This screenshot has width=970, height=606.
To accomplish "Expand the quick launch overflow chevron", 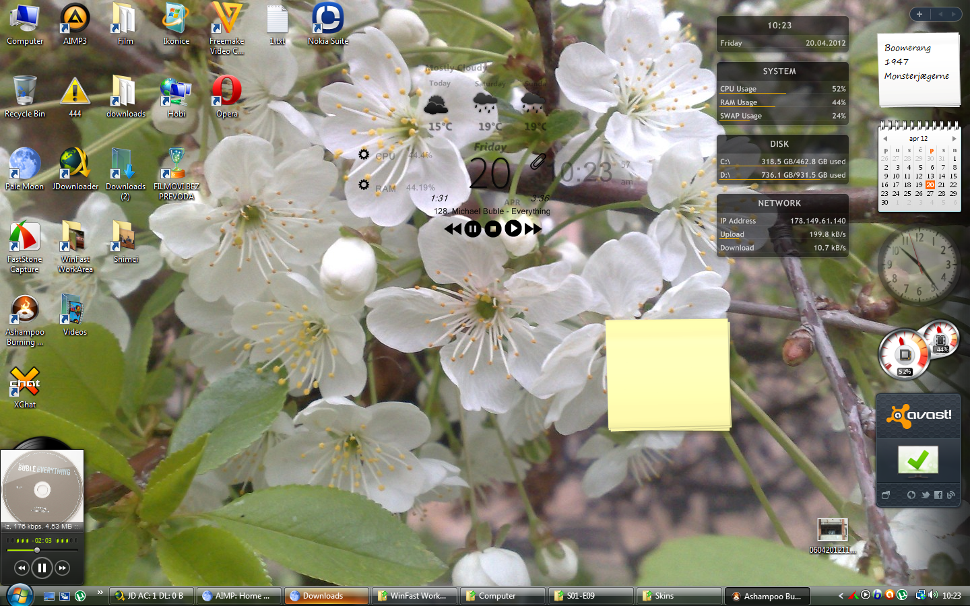I will tap(100, 593).
